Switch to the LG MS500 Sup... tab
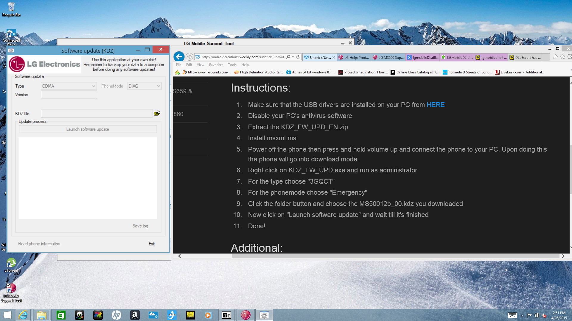This screenshot has height=321, width=572. tap(388, 57)
